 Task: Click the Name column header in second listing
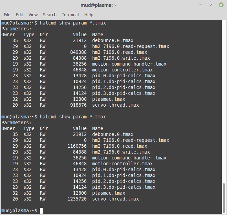coord(98,128)
